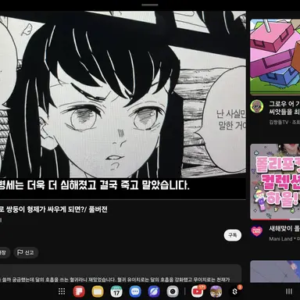Screen dimensions: 300x300
Task: Click the 신고 report button
Action: [26, 252]
